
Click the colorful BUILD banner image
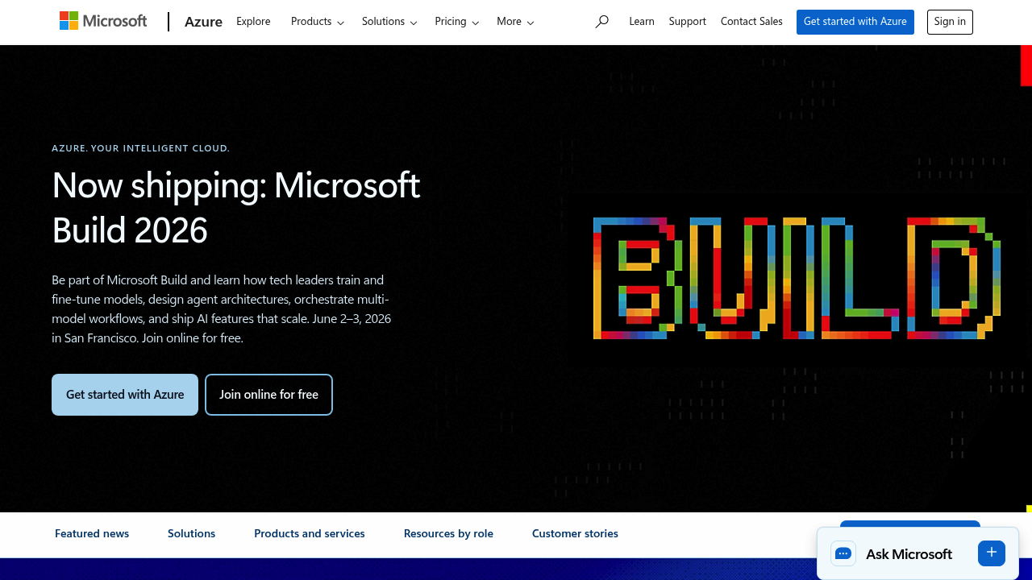tap(797, 278)
